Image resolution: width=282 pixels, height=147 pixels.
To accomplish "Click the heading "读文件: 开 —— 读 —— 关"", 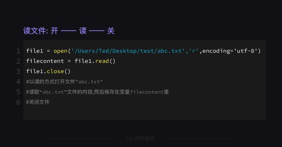I will (x=69, y=31).
